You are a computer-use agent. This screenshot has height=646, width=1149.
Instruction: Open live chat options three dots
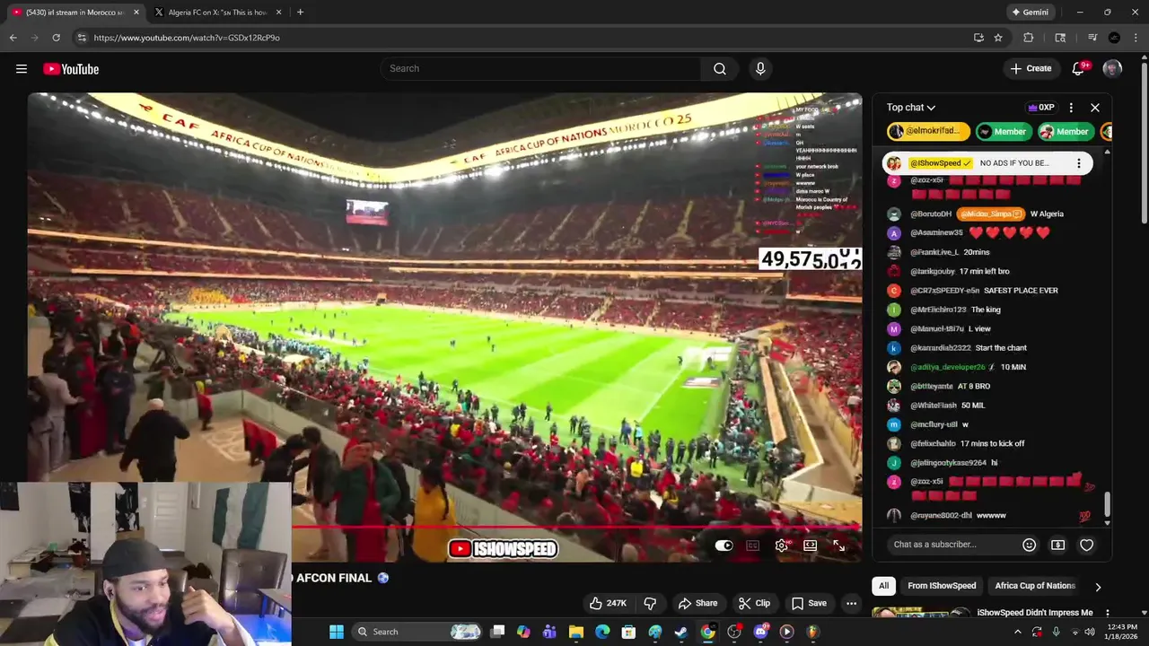click(1071, 108)
